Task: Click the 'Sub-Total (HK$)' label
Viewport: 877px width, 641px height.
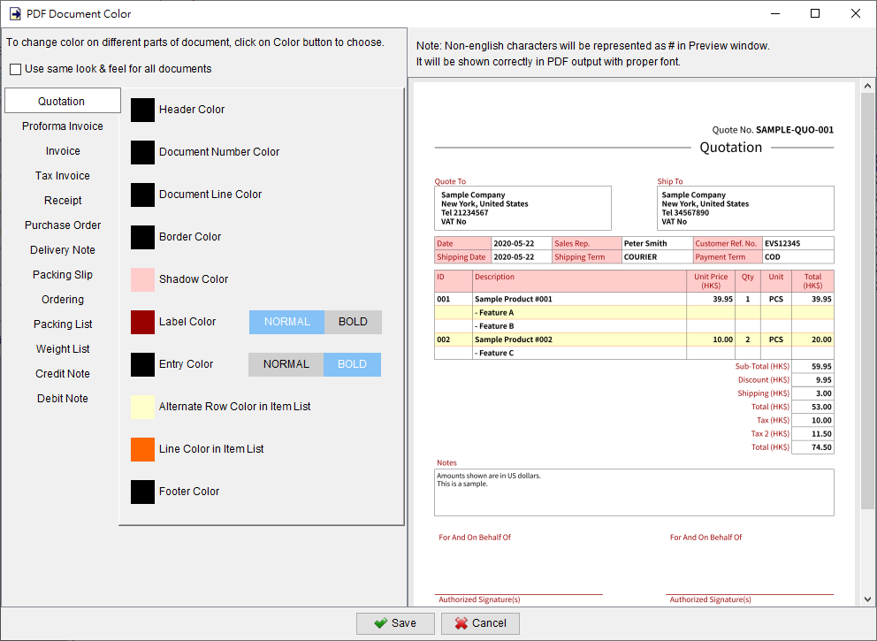Action: coord(762,366)
